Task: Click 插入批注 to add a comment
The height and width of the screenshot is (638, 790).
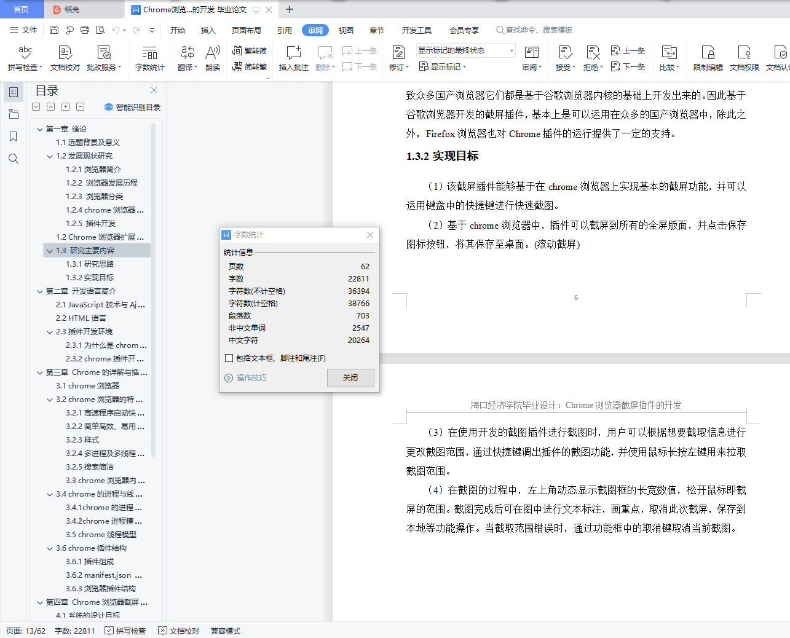Action: click(x=294, y=58)
